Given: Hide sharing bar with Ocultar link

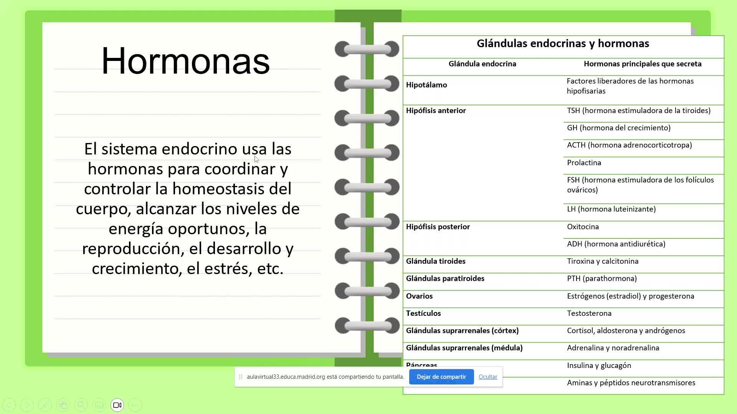Looking at the screenshot, I should point(487,377).
